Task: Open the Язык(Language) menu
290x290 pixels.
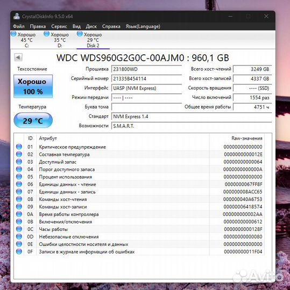Action: (143, 26)
